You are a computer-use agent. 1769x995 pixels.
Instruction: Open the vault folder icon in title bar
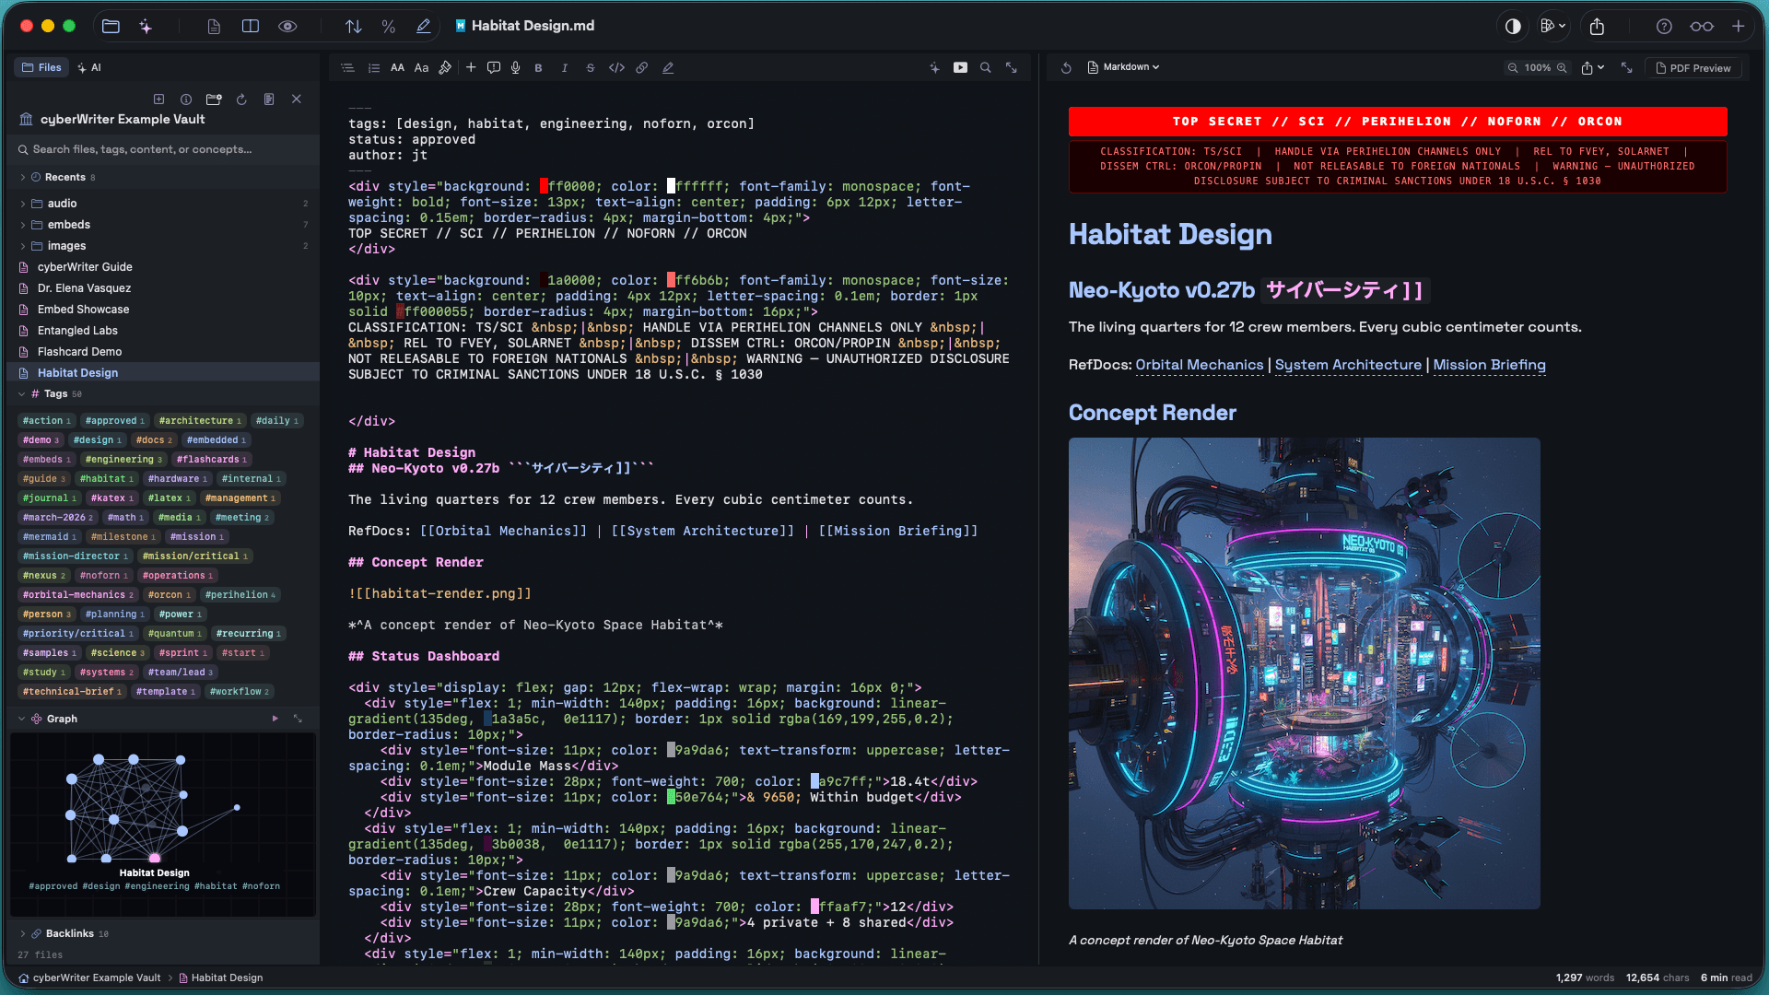pyautogui.click(x=111, y=27)
